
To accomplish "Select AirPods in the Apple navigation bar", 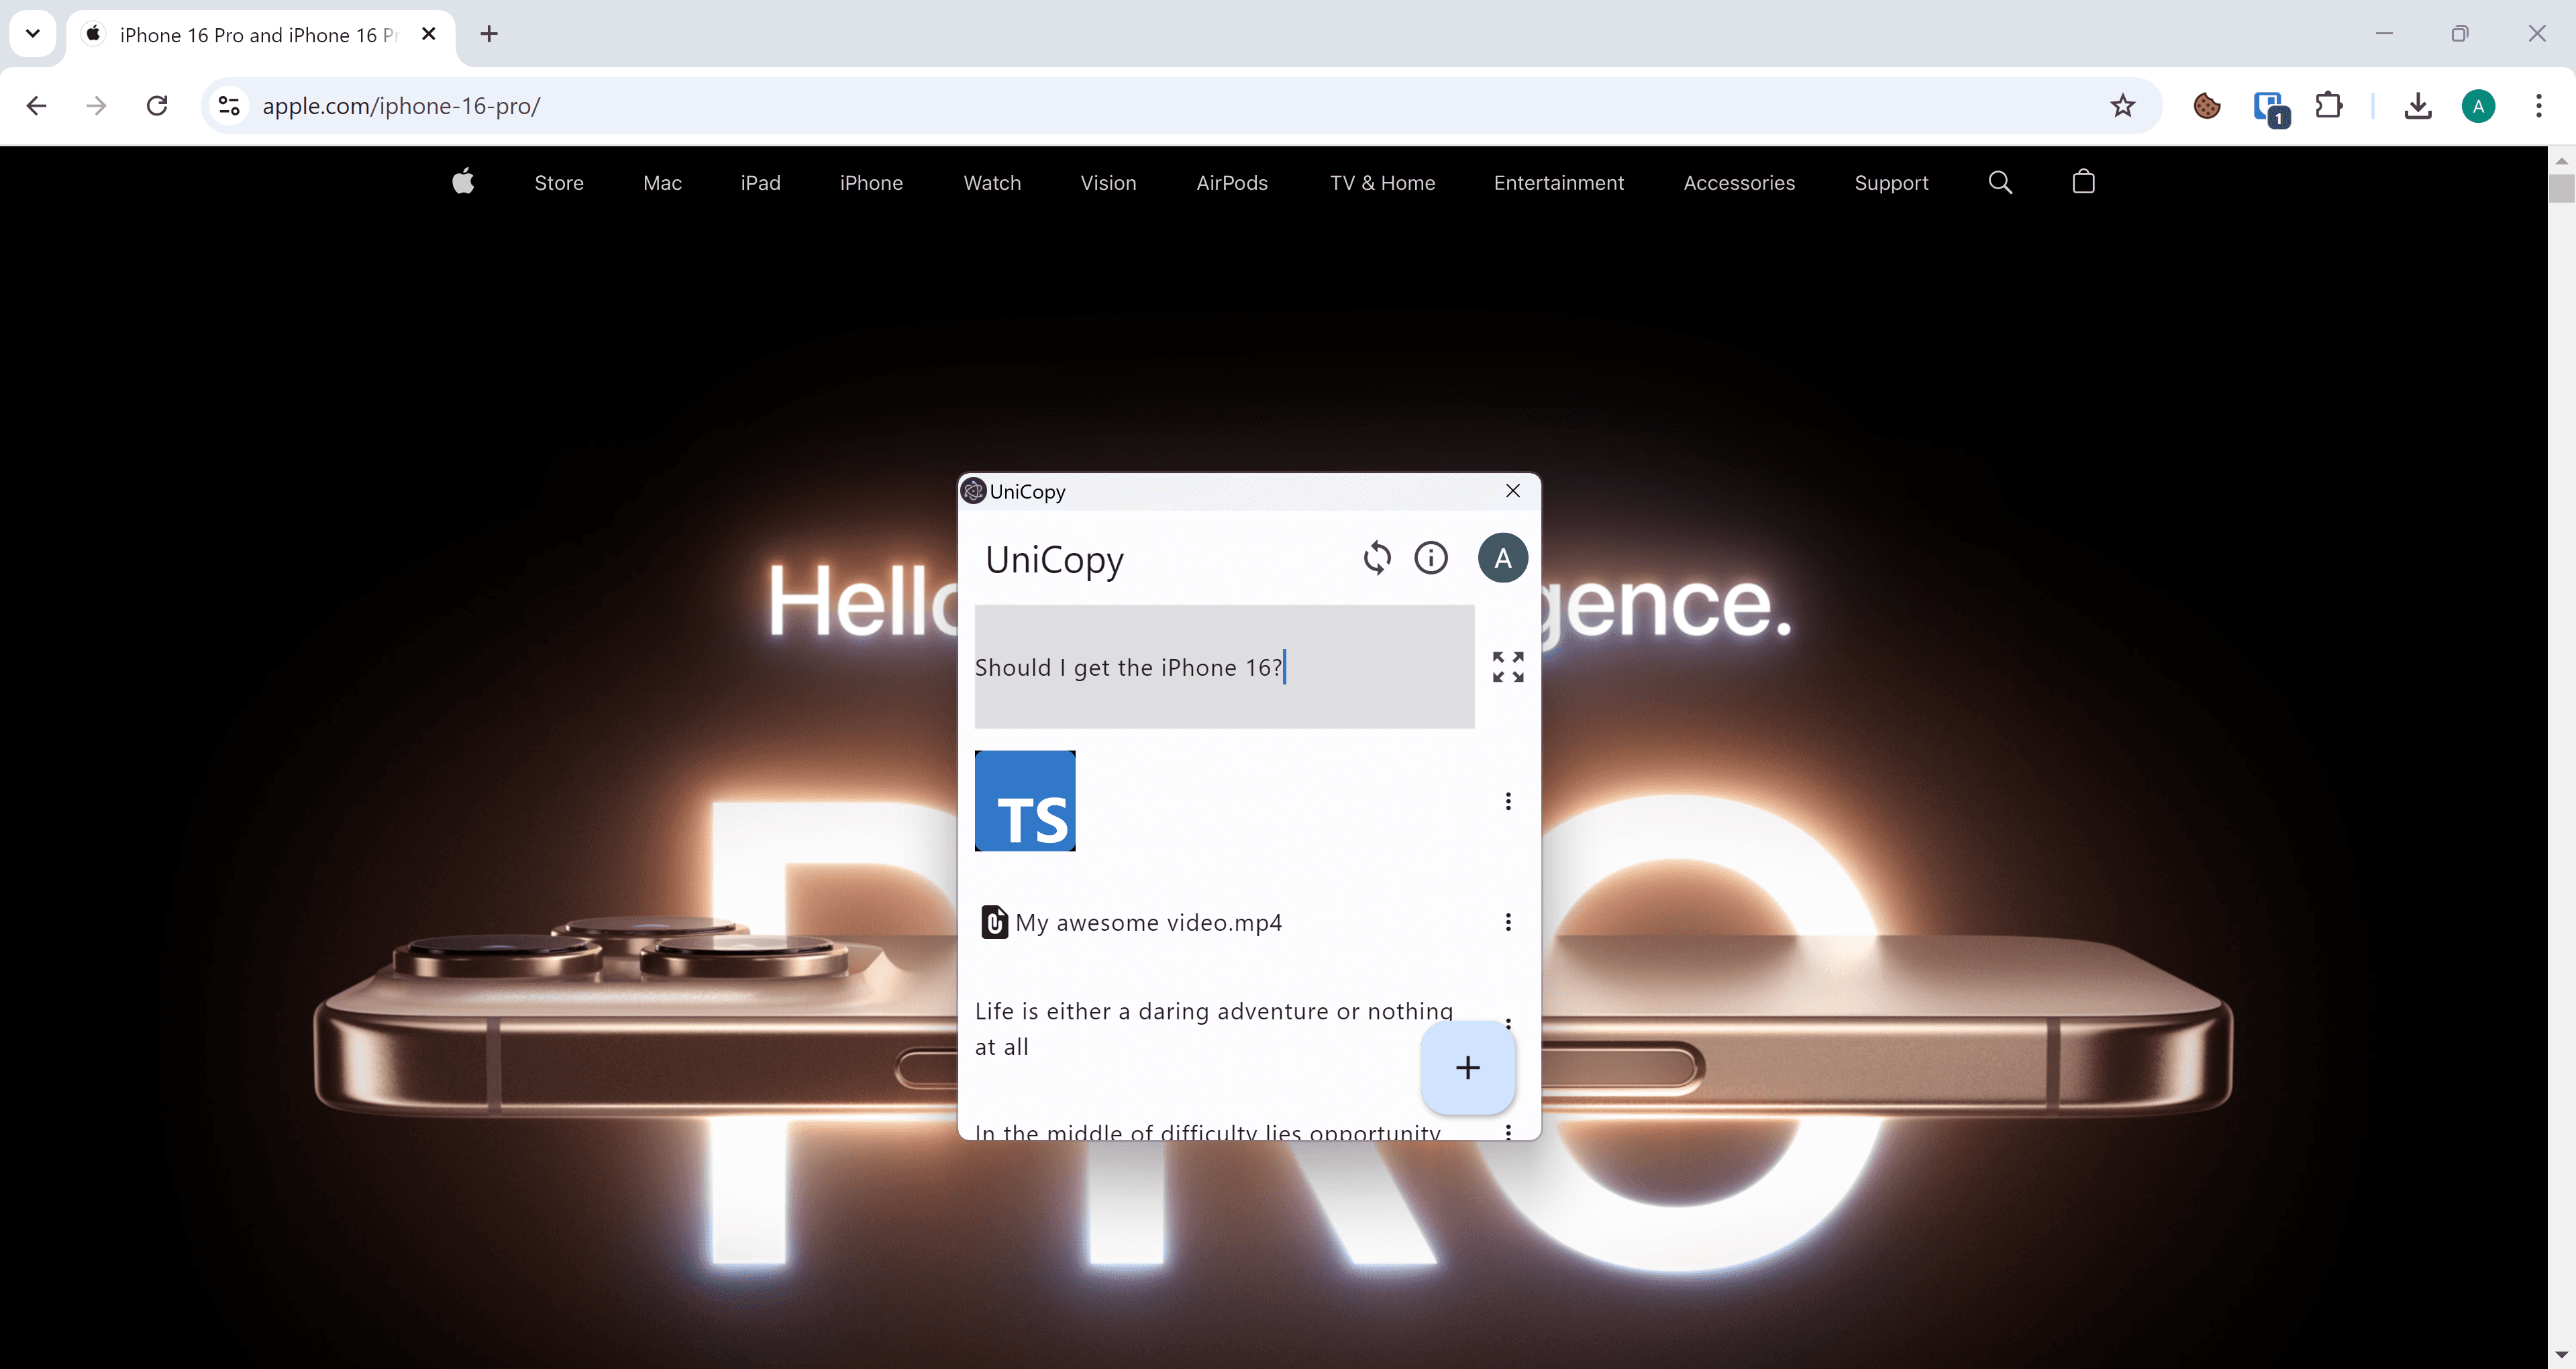I will (x=1231, y=183).
